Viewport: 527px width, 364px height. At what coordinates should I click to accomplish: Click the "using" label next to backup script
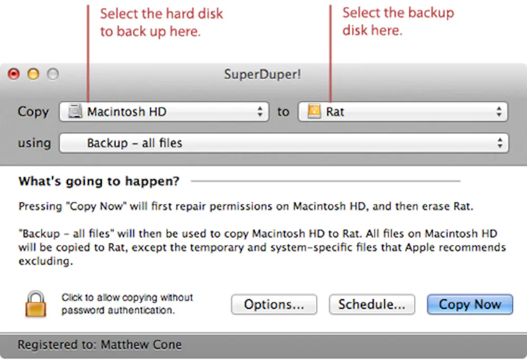pyautogui.click(x=34, y=143)
